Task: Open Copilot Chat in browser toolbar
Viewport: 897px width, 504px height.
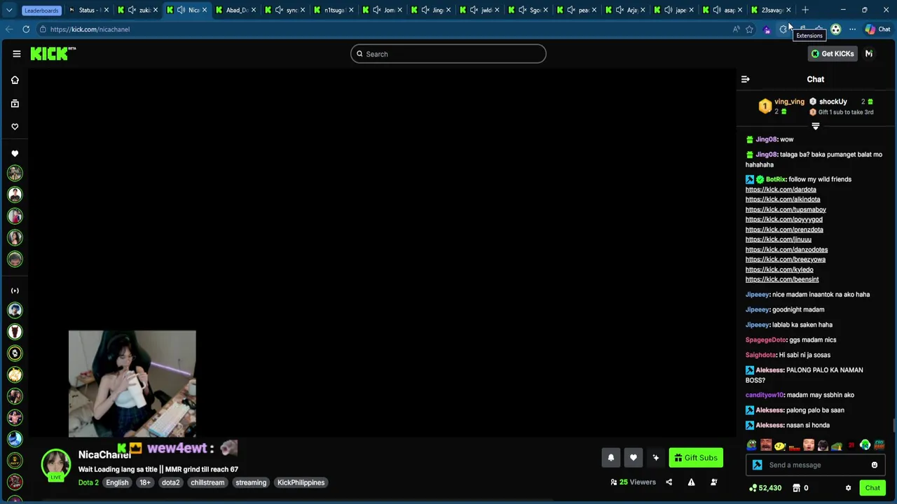Action: point(877,29)
